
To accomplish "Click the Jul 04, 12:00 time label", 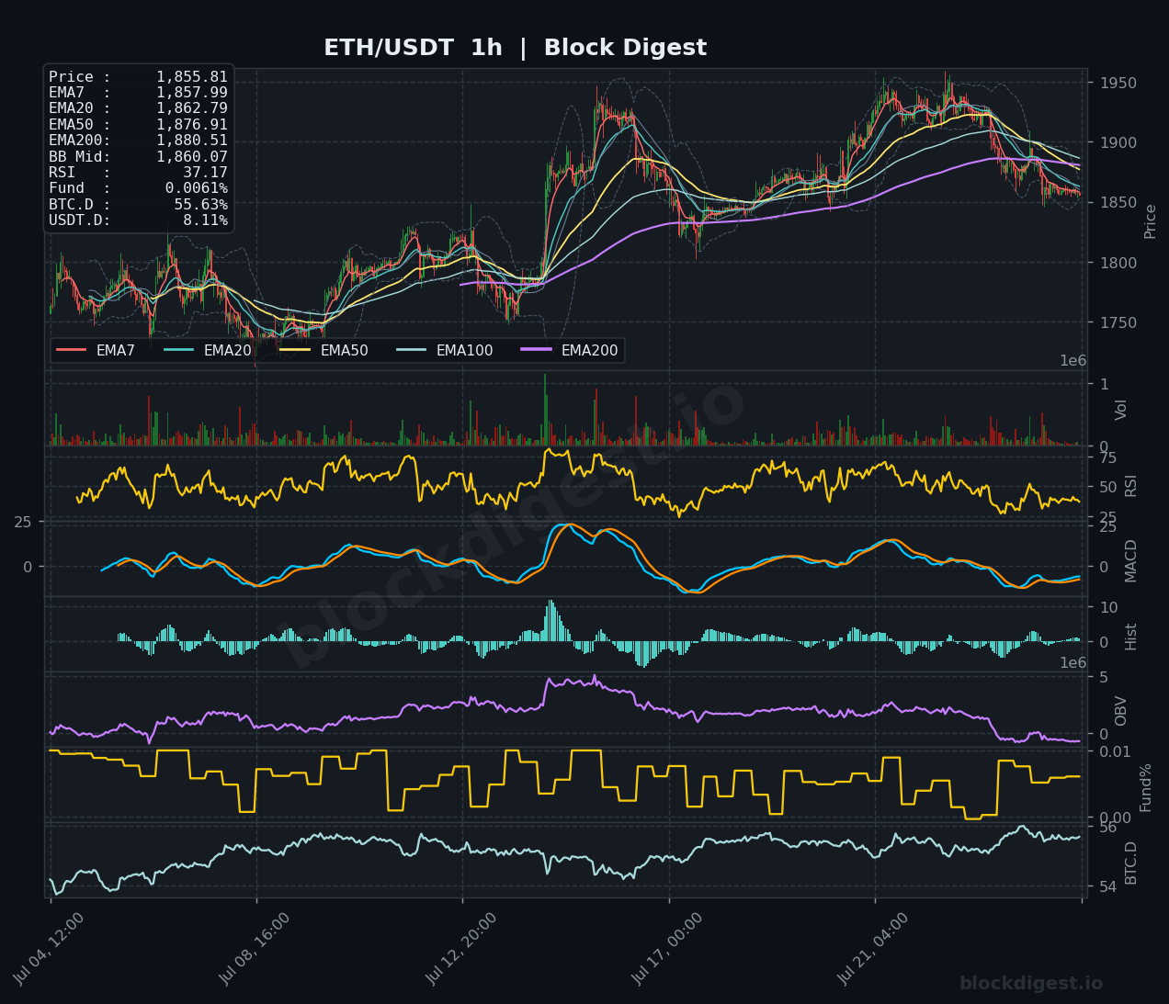I will [x=51, y=948].
